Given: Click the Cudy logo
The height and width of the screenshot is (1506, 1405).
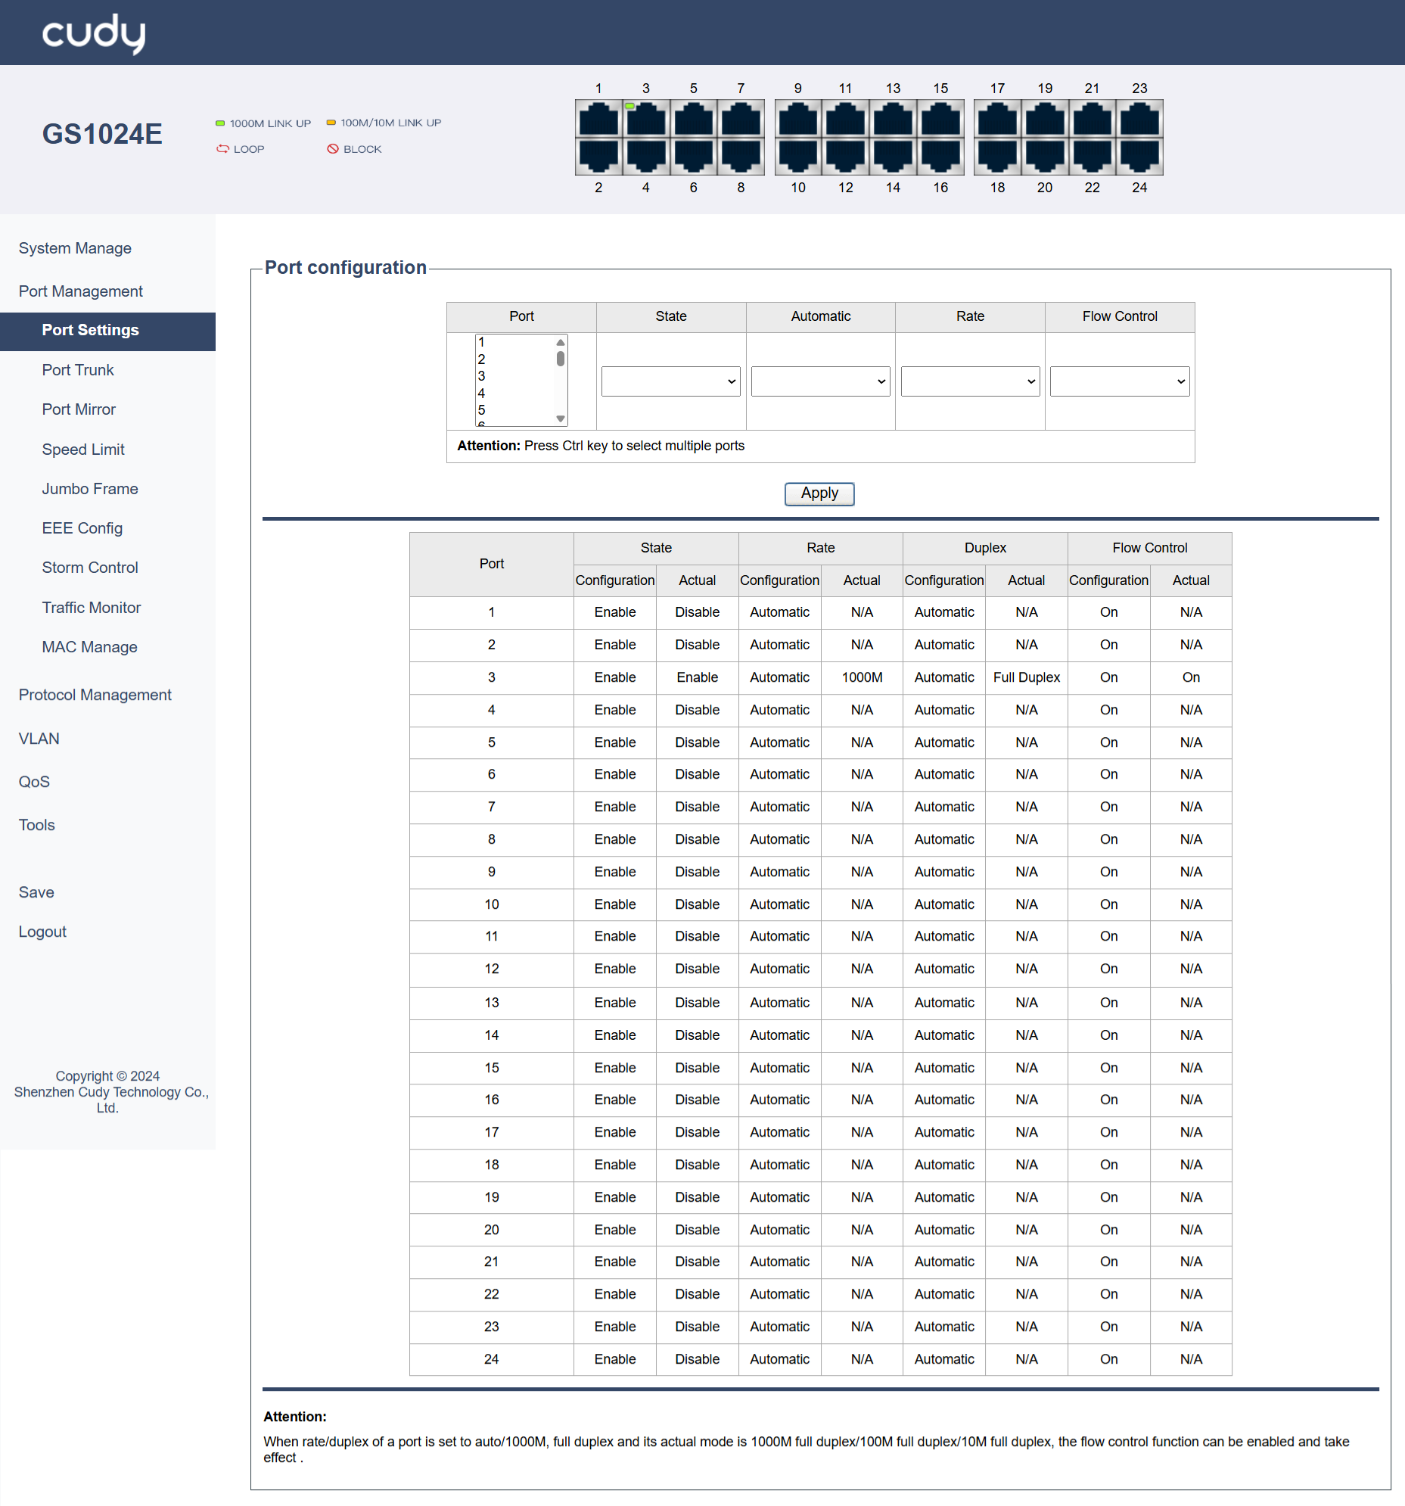Looking at the screenshot, I should 93,33.
